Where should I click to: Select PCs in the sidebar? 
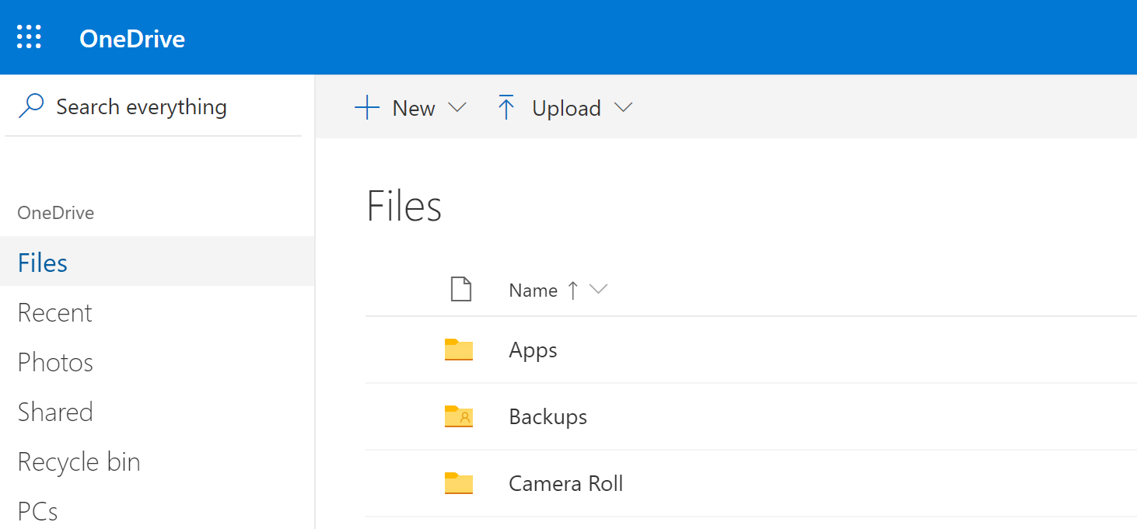[x=38, y=512]
